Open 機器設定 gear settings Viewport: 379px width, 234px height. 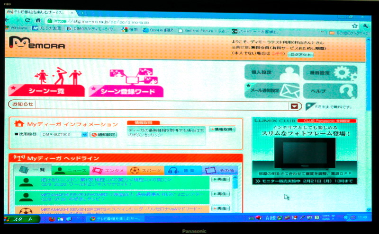(330, 73)
